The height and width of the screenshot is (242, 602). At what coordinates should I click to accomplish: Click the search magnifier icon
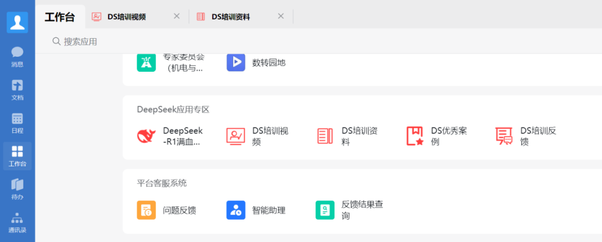click(56, 41)
